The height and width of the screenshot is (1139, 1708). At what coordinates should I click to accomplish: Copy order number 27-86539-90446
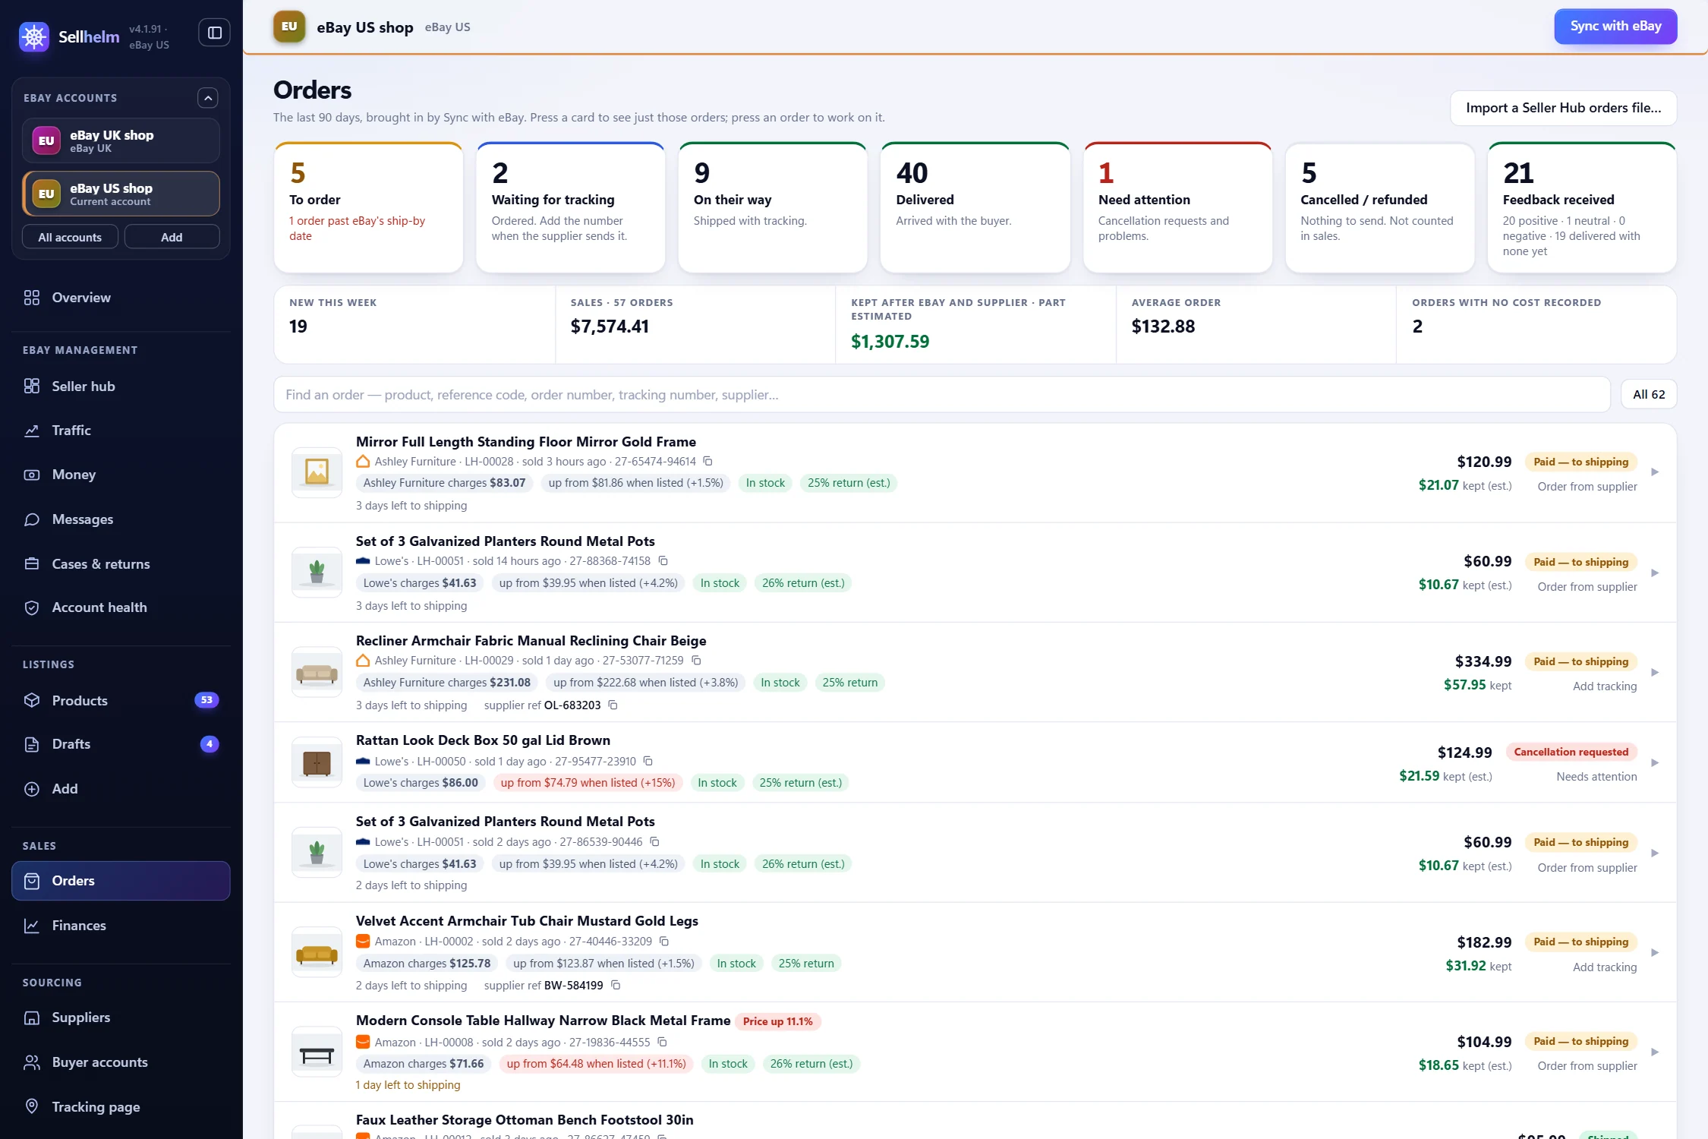654,841
